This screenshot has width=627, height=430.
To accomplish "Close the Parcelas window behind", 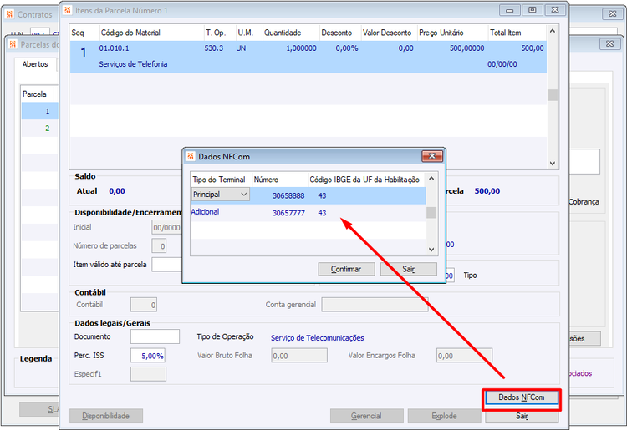I will click(x=609, y=44).
